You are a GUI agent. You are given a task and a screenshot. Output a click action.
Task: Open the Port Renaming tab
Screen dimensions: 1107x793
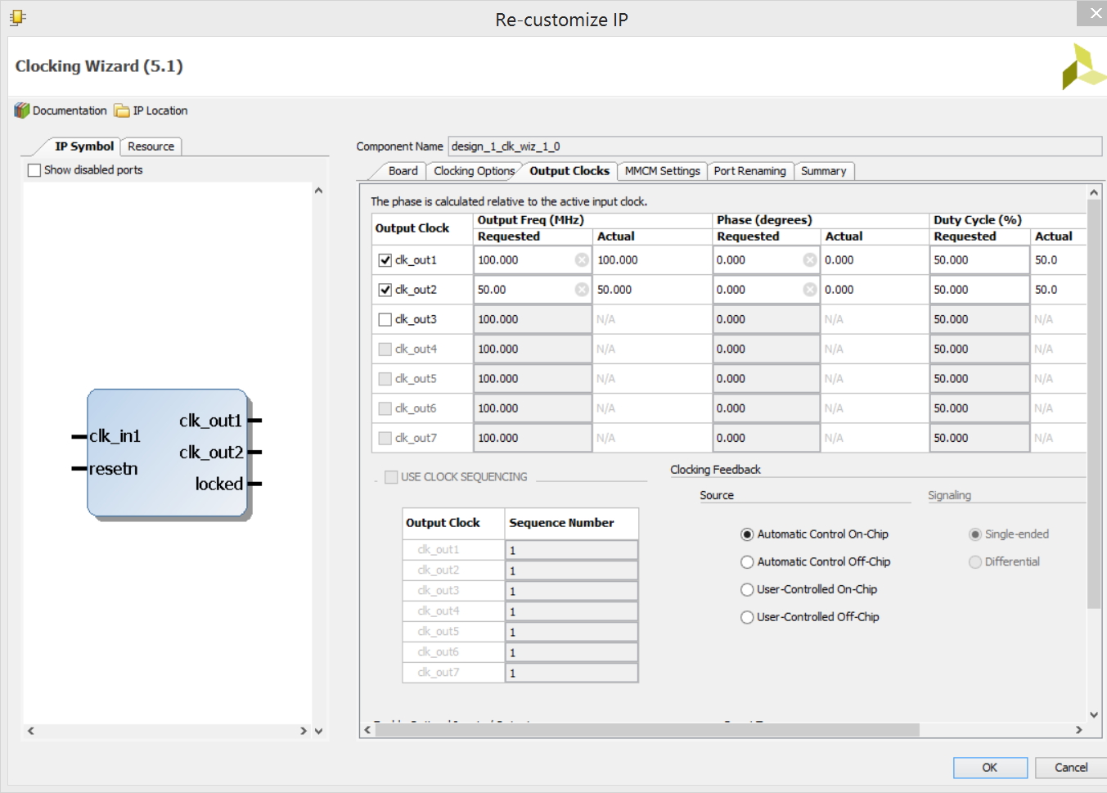[x=749, y=171]
